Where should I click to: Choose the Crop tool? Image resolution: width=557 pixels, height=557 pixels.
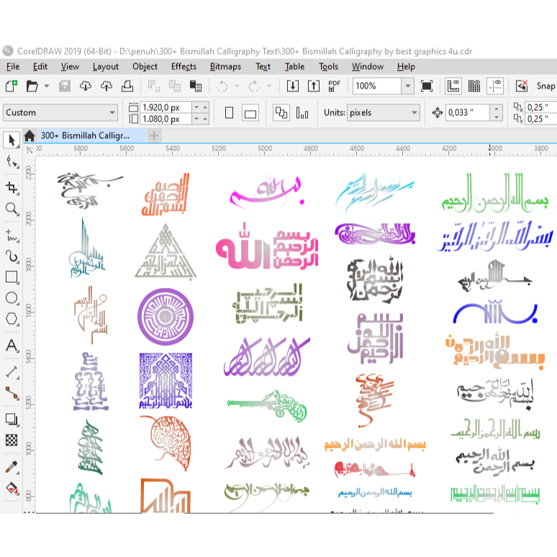pos(12,187)
